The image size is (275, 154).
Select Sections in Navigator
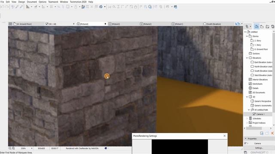[254, 53]
